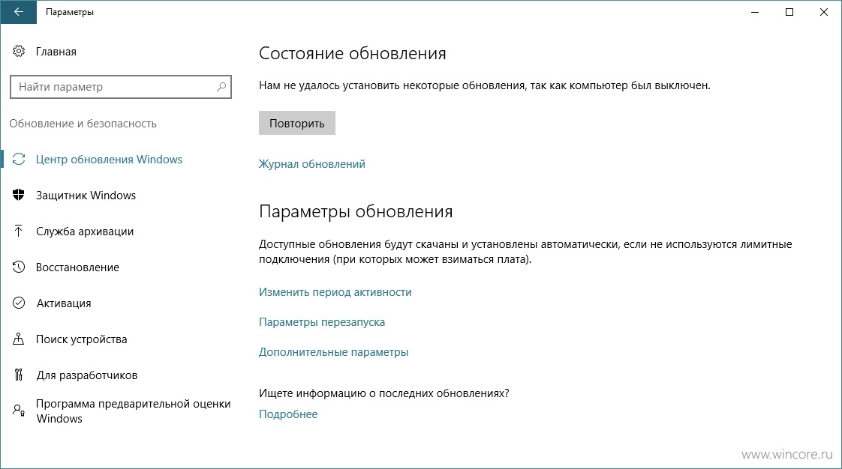Open Параметры перезапуска link

(x=322, y=322)
